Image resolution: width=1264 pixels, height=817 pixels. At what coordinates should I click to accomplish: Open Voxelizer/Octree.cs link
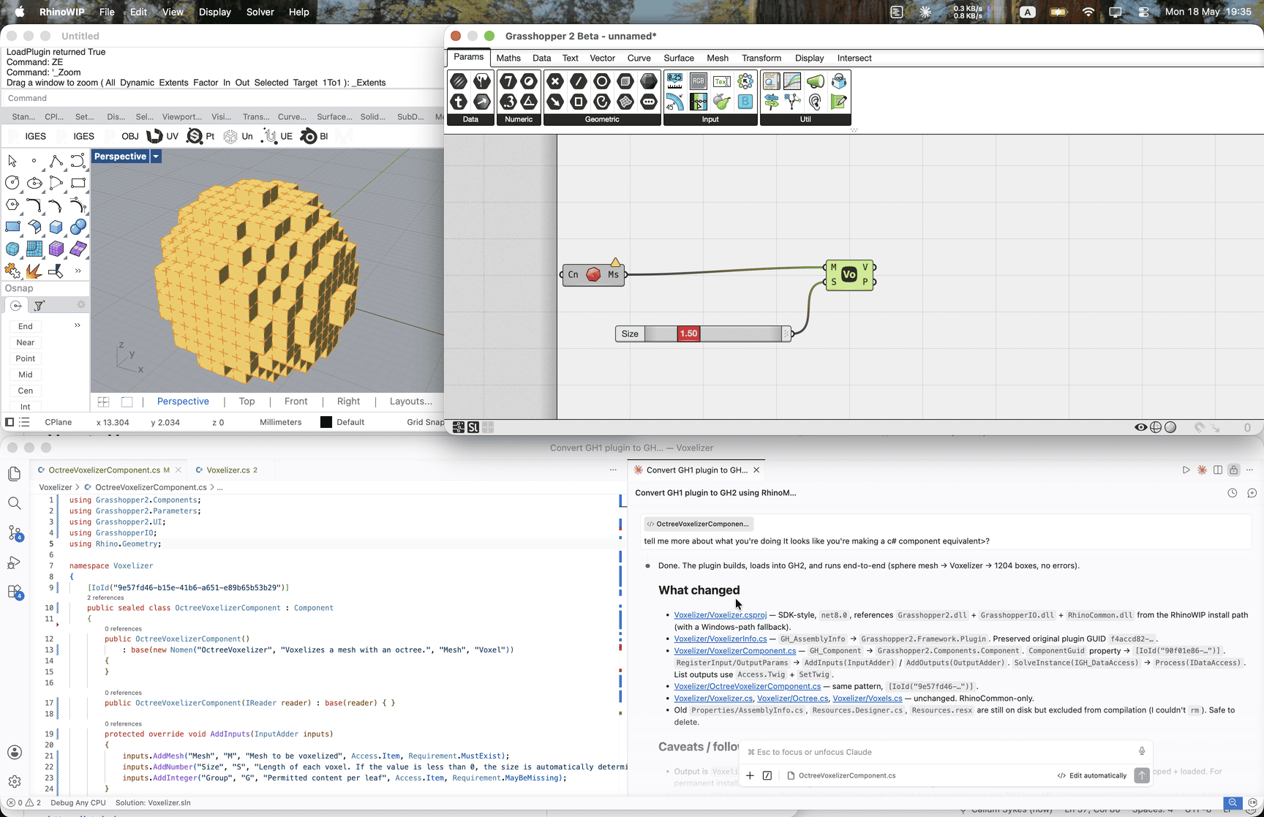[x=793, y=698]
